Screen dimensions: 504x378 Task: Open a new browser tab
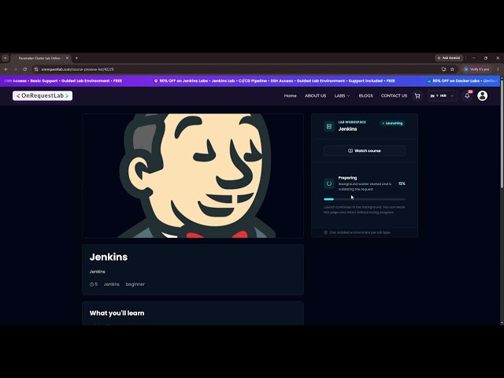coord(76,58)
